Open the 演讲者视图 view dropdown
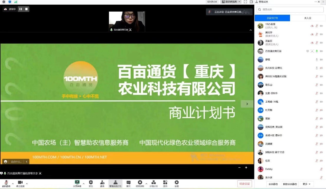326x189 pixels. (231, 2)
